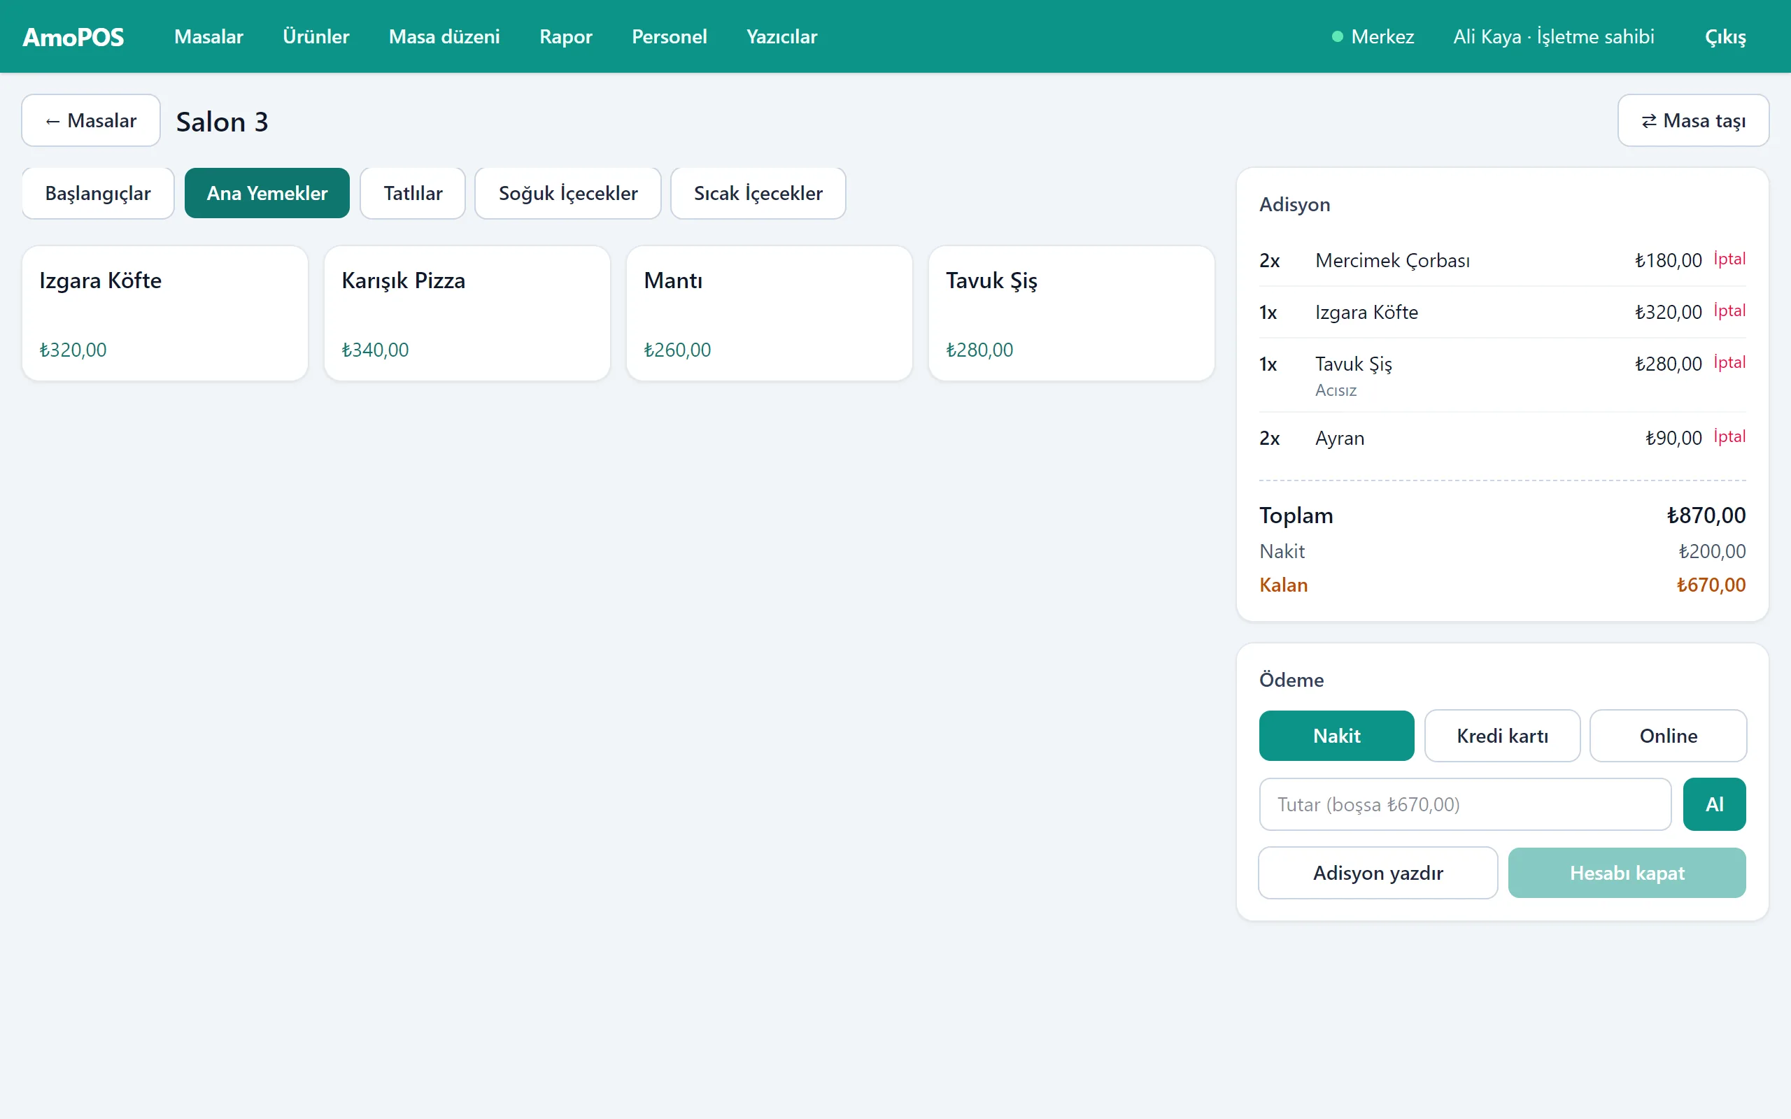The height and width of the screenshot is (1119, 1791).
Task: Click the Salon 3 title
Action: click(x=222, y=122)
